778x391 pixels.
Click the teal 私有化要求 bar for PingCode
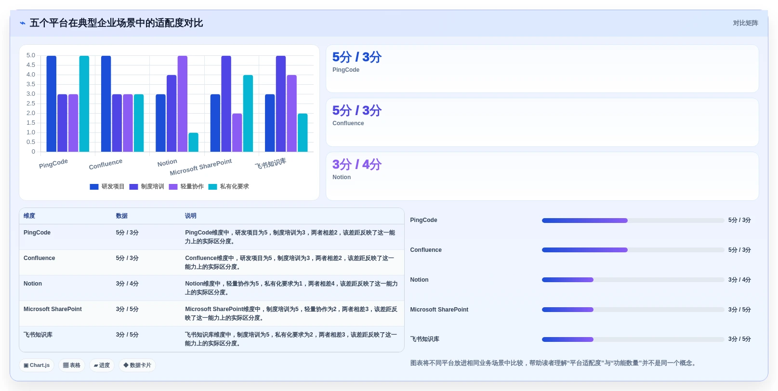tap(84, 104)
